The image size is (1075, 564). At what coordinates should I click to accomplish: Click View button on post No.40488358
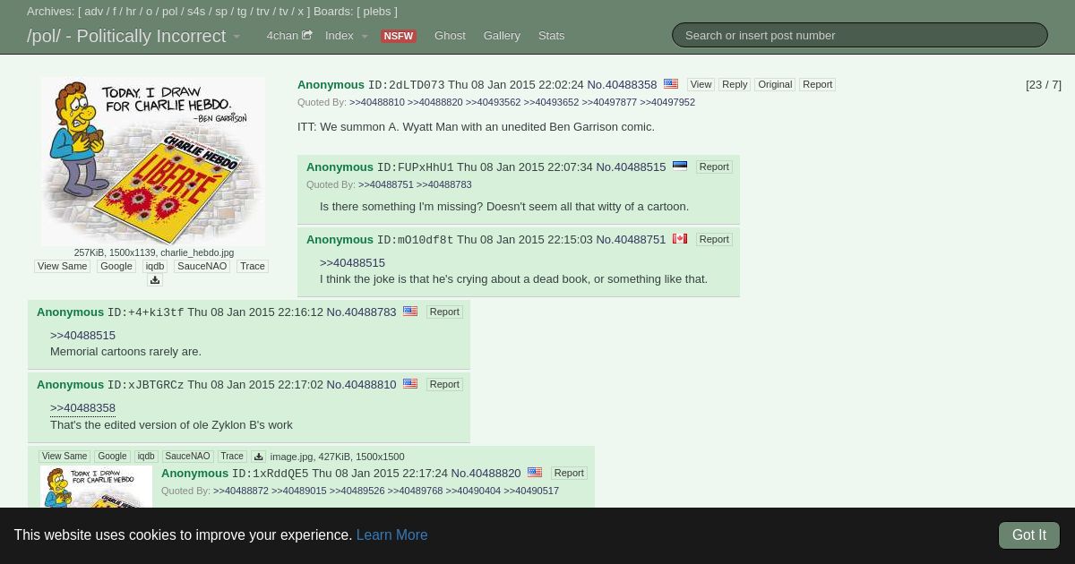pyautogui.click(x=701, y=84)
